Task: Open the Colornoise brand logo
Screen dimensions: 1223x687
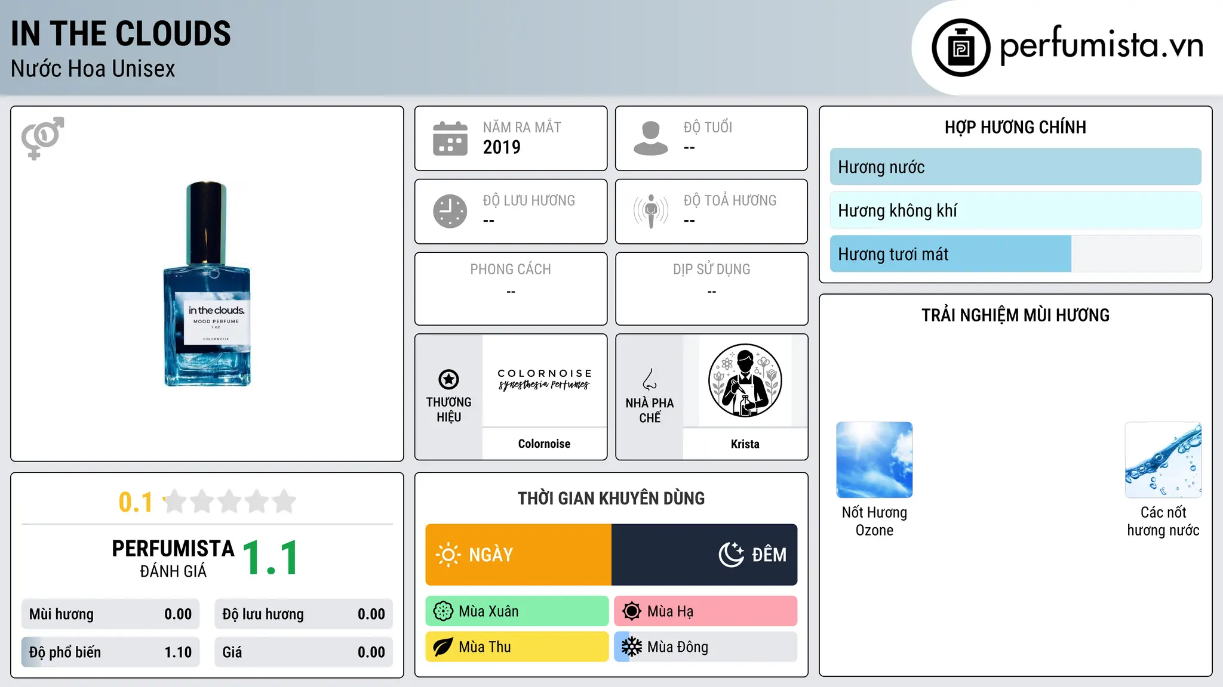Action: click(544, 379)
